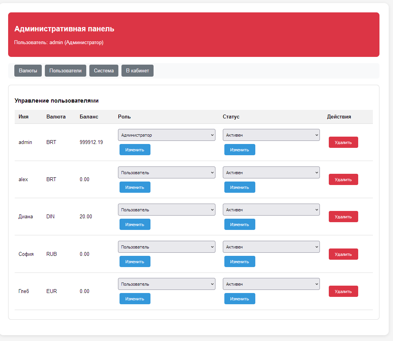The image size is (393, 341).
Task: Remove user Диана using Удалить
Action: [343, 217]
